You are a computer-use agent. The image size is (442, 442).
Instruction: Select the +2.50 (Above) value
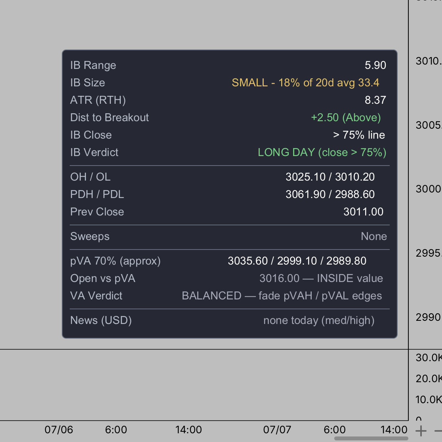click(x=346, y=118)
